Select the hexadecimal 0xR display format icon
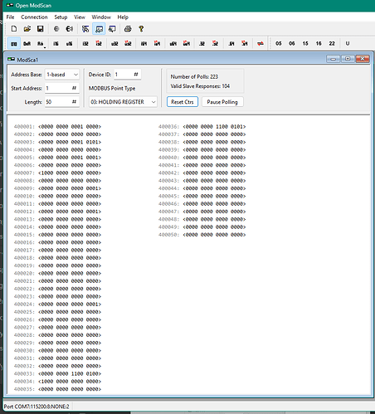Screen dimensions: 375x414 (27, 44)
